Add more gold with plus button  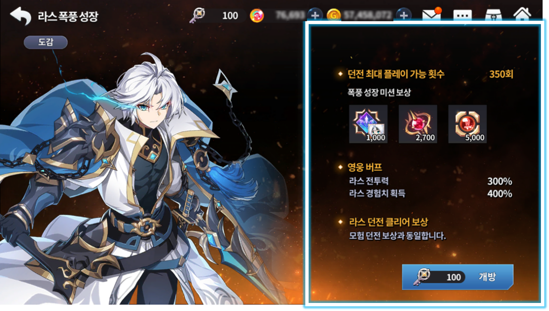404,16
